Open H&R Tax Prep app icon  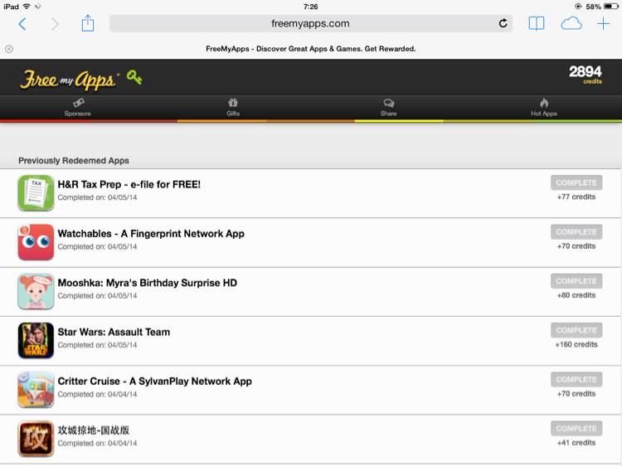[36, 192]
